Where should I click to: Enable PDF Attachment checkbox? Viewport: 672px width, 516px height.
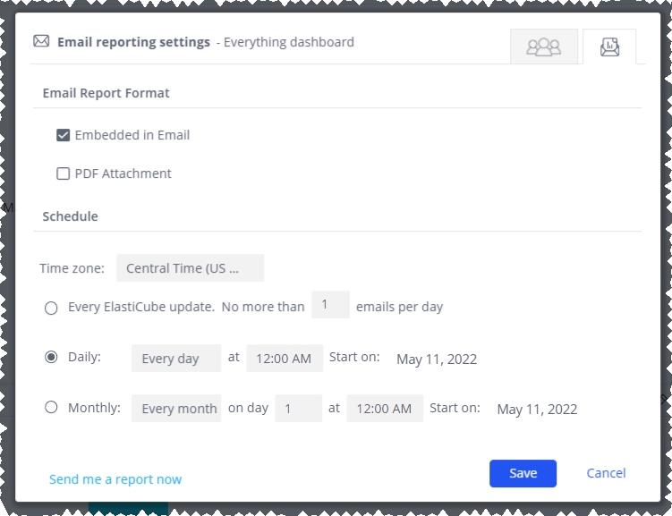point(63,173)
